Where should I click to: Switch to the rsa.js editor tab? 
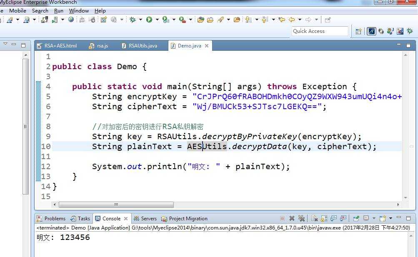[99, 46]
